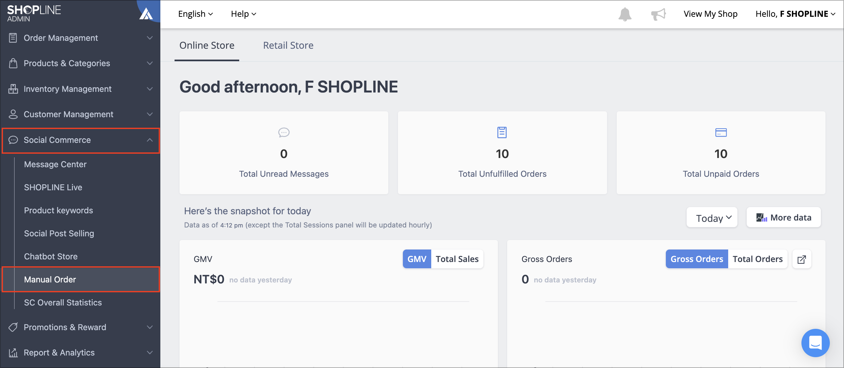
Task: Click the Products & Categories menu label
Action: click(67, 63)
